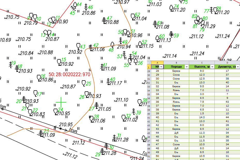This screenshot has width=240, height=160.
Task: Select column C header in the spreadsheet
Action: click(x=202, y=63)
